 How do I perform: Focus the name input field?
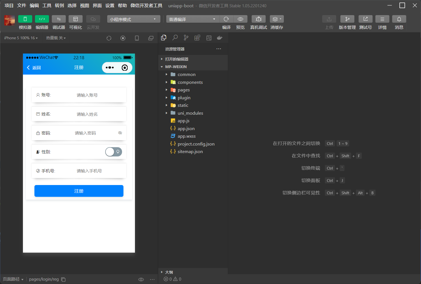coord(99,114)
